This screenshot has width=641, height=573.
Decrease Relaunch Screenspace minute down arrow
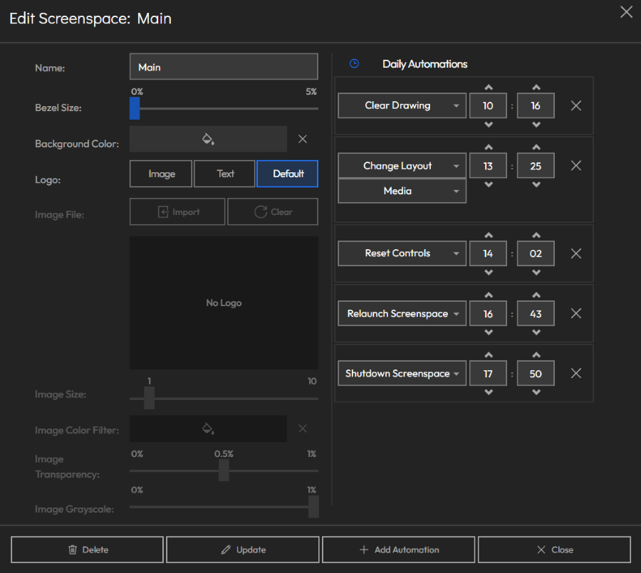[x=536, y=332]
